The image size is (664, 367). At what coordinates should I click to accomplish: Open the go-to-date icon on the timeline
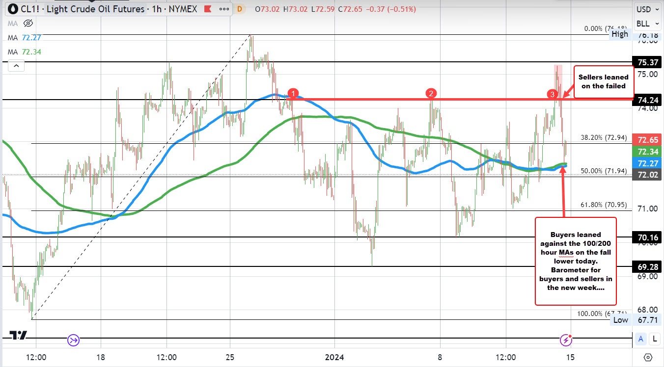coord(73,340)
